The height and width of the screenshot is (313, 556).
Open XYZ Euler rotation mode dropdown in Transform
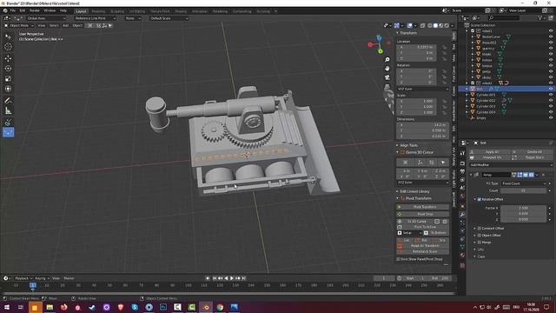click(x=422, y=89)
